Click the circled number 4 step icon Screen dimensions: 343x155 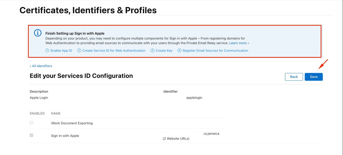[x=179, y=51]
